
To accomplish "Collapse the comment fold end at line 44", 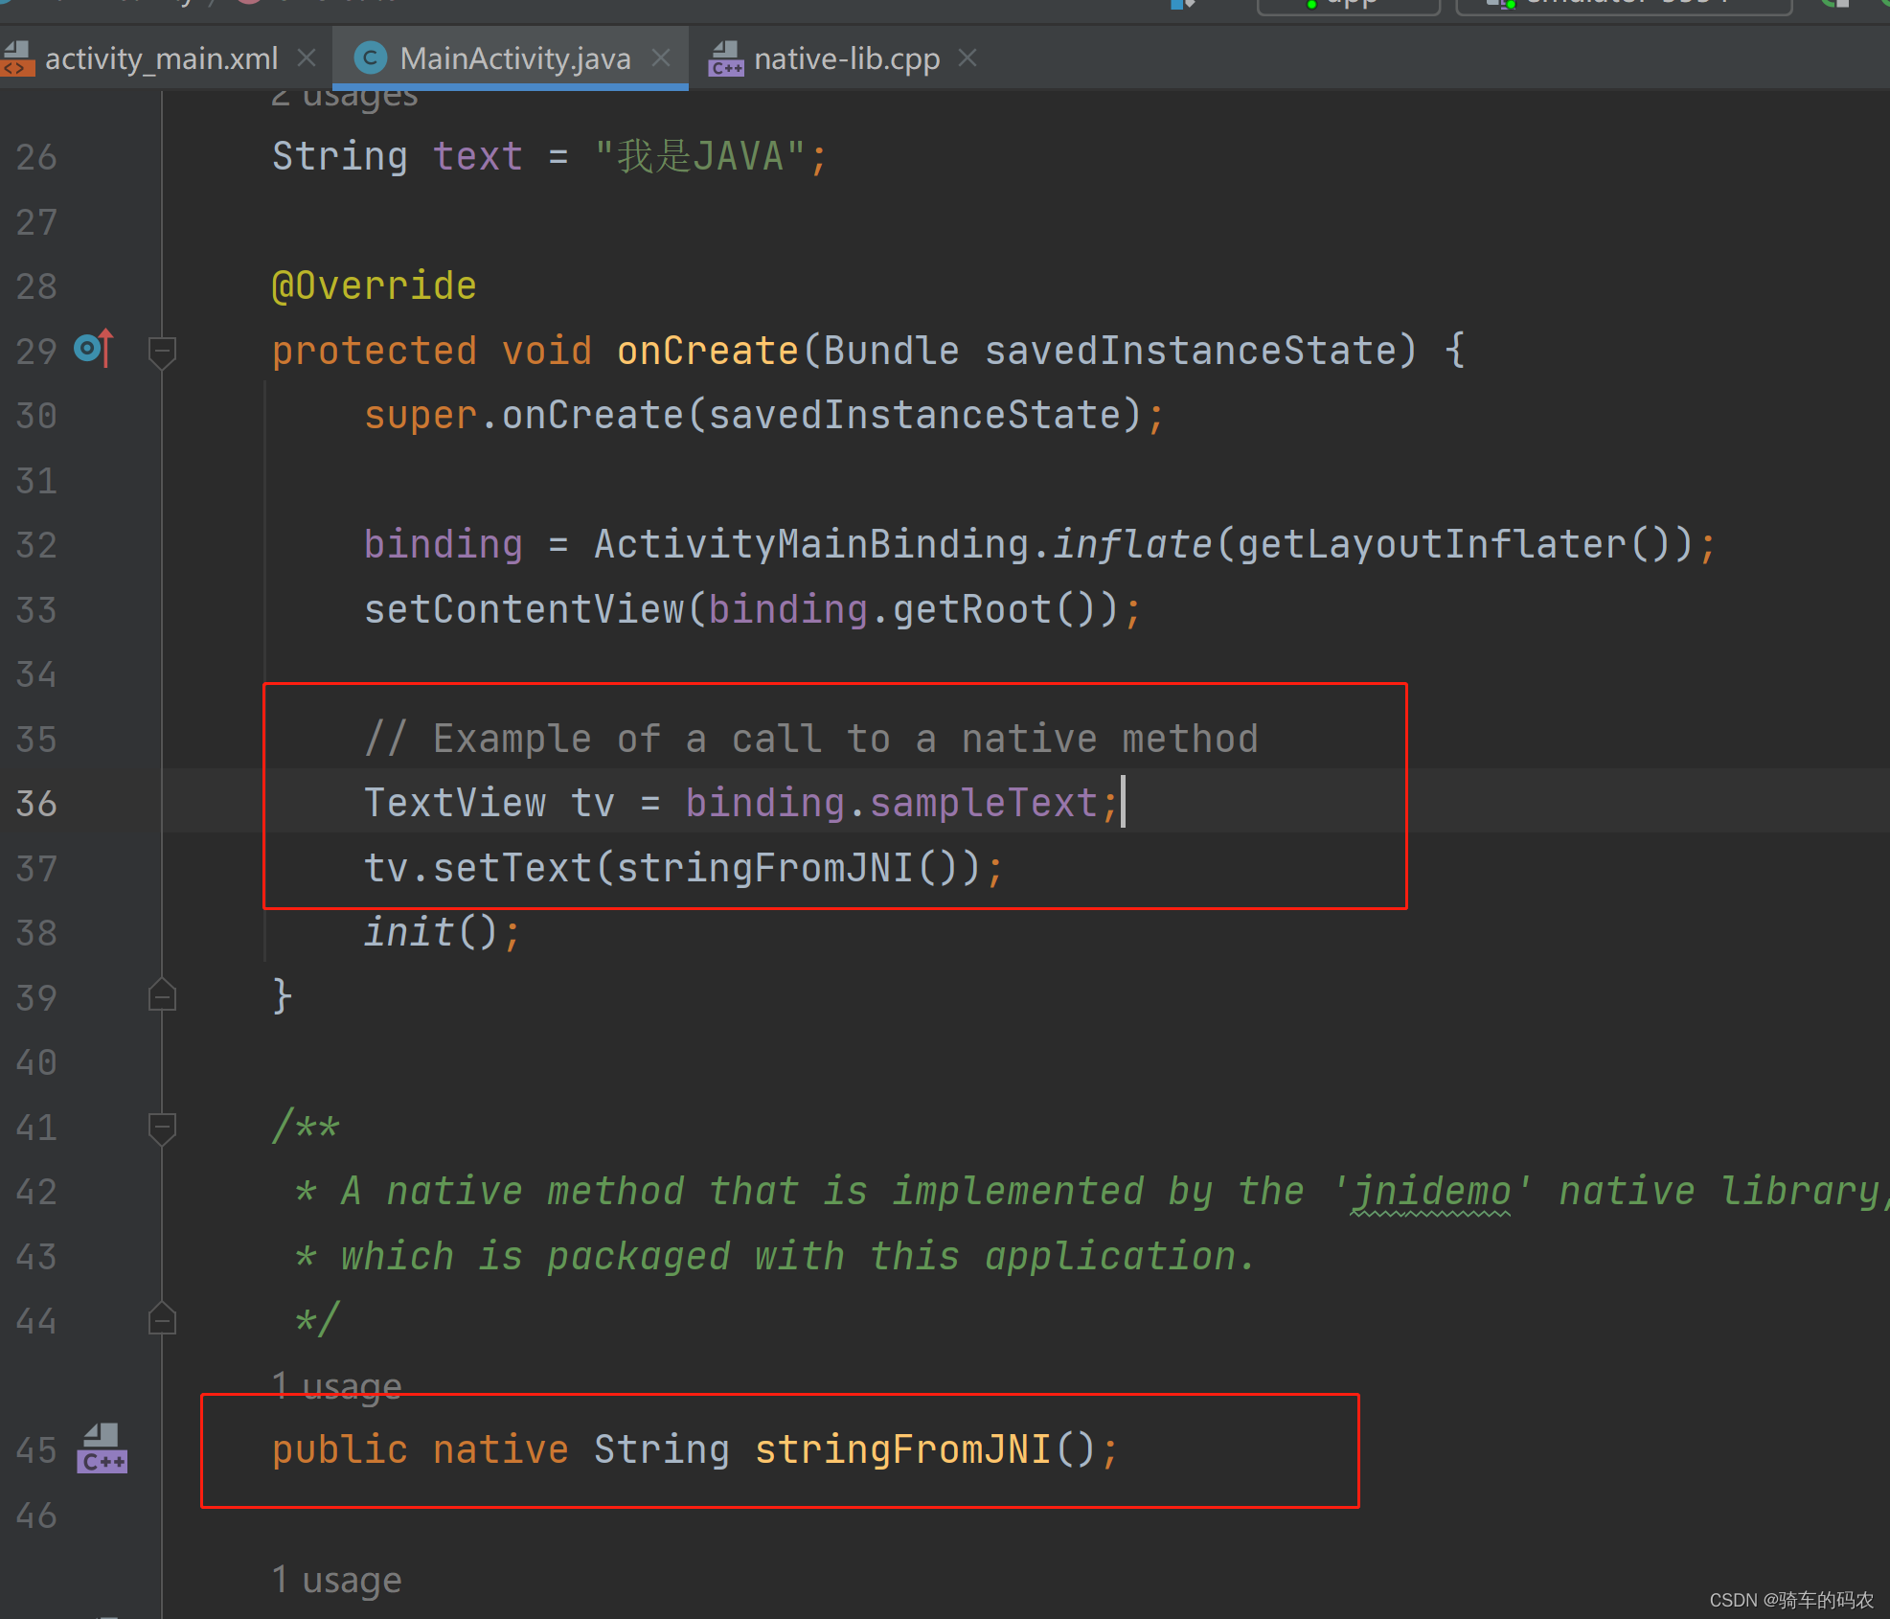I will [x=162, y=1321].
